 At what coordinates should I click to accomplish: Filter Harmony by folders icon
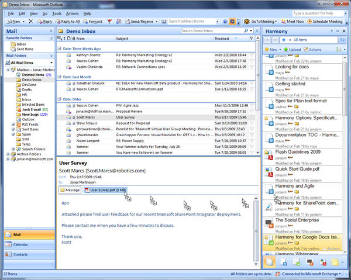[335, 262]
